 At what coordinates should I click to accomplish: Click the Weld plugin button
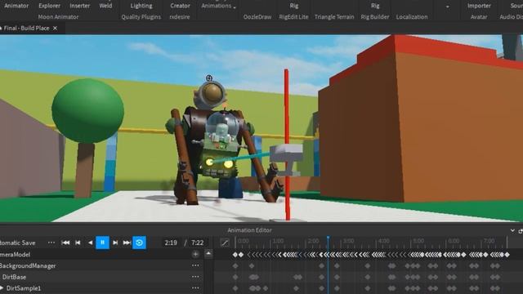[x=105, y=6]
